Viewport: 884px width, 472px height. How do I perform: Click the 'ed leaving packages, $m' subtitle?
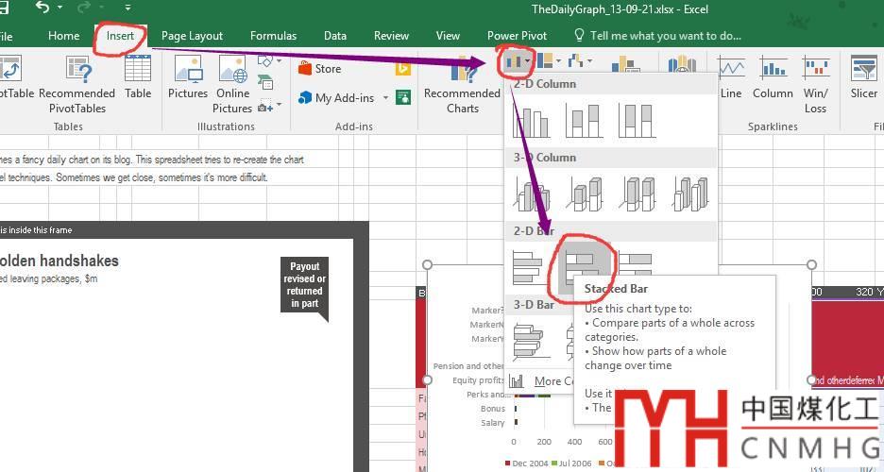[x=48, y=278]
